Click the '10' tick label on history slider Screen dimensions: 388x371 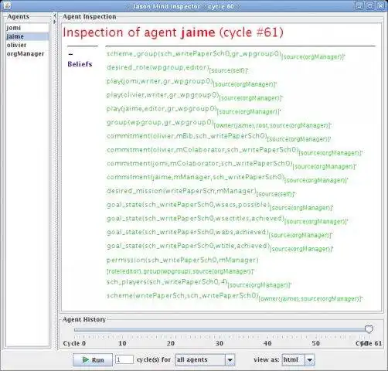coord(122,343)
